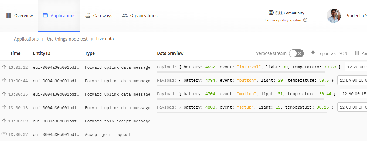367x141 pixels.
Task: Go to Applications breadcrumb
Action: tap(26, 39)
